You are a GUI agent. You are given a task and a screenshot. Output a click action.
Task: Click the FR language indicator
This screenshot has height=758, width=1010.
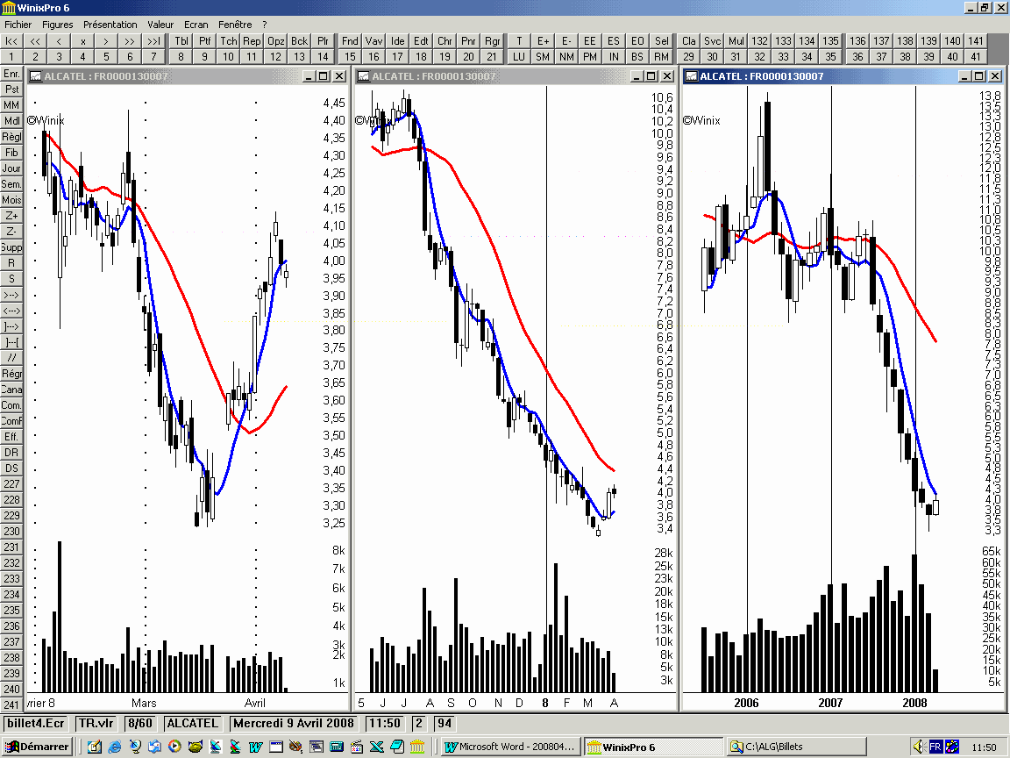(935, 747)
